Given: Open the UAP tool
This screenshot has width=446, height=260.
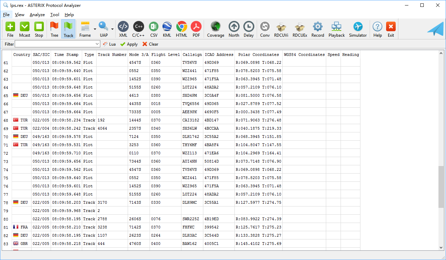Looking at the screenshot, I should 104,29.
